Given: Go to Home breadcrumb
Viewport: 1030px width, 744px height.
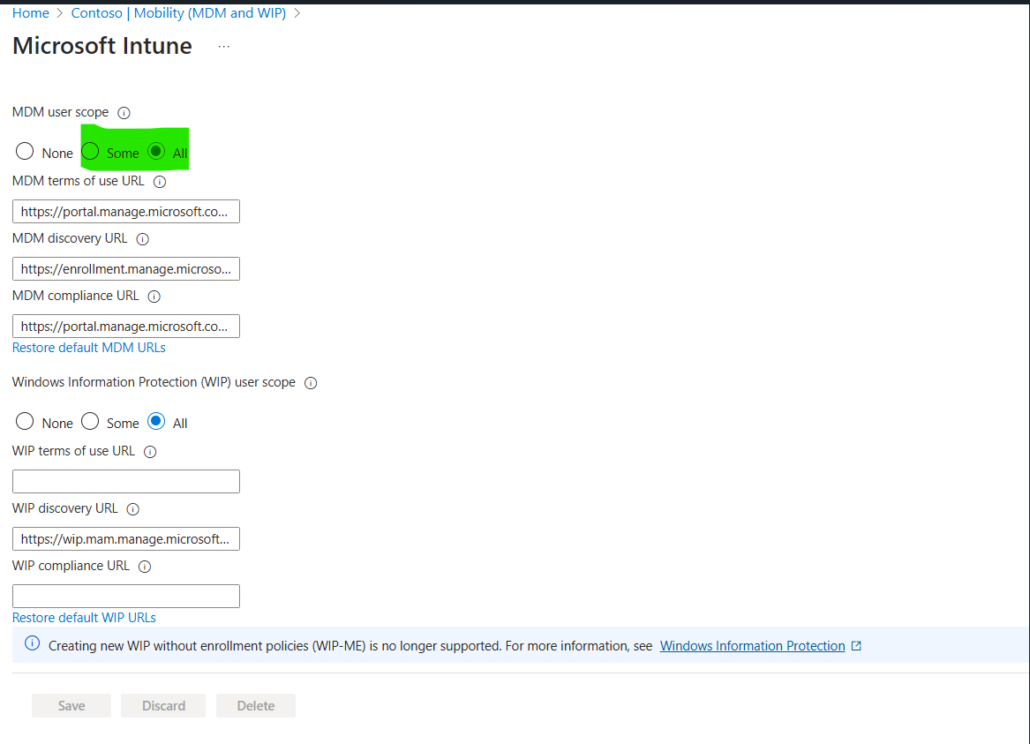Looking at the screenshot, I should click(30, 13).
